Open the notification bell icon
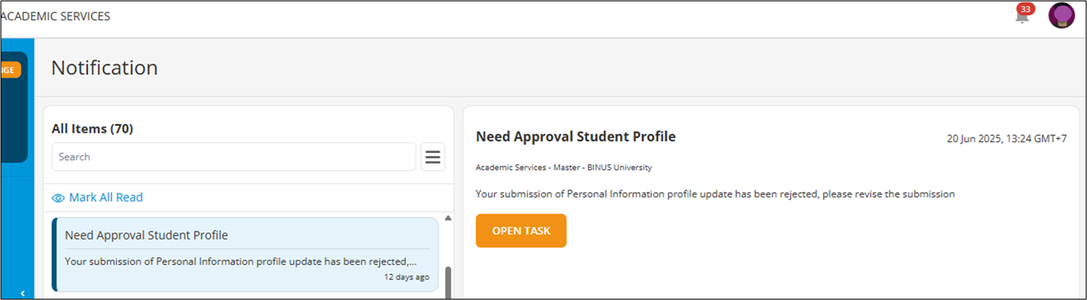1087x300 pixels. click(x=1022, y=17)
